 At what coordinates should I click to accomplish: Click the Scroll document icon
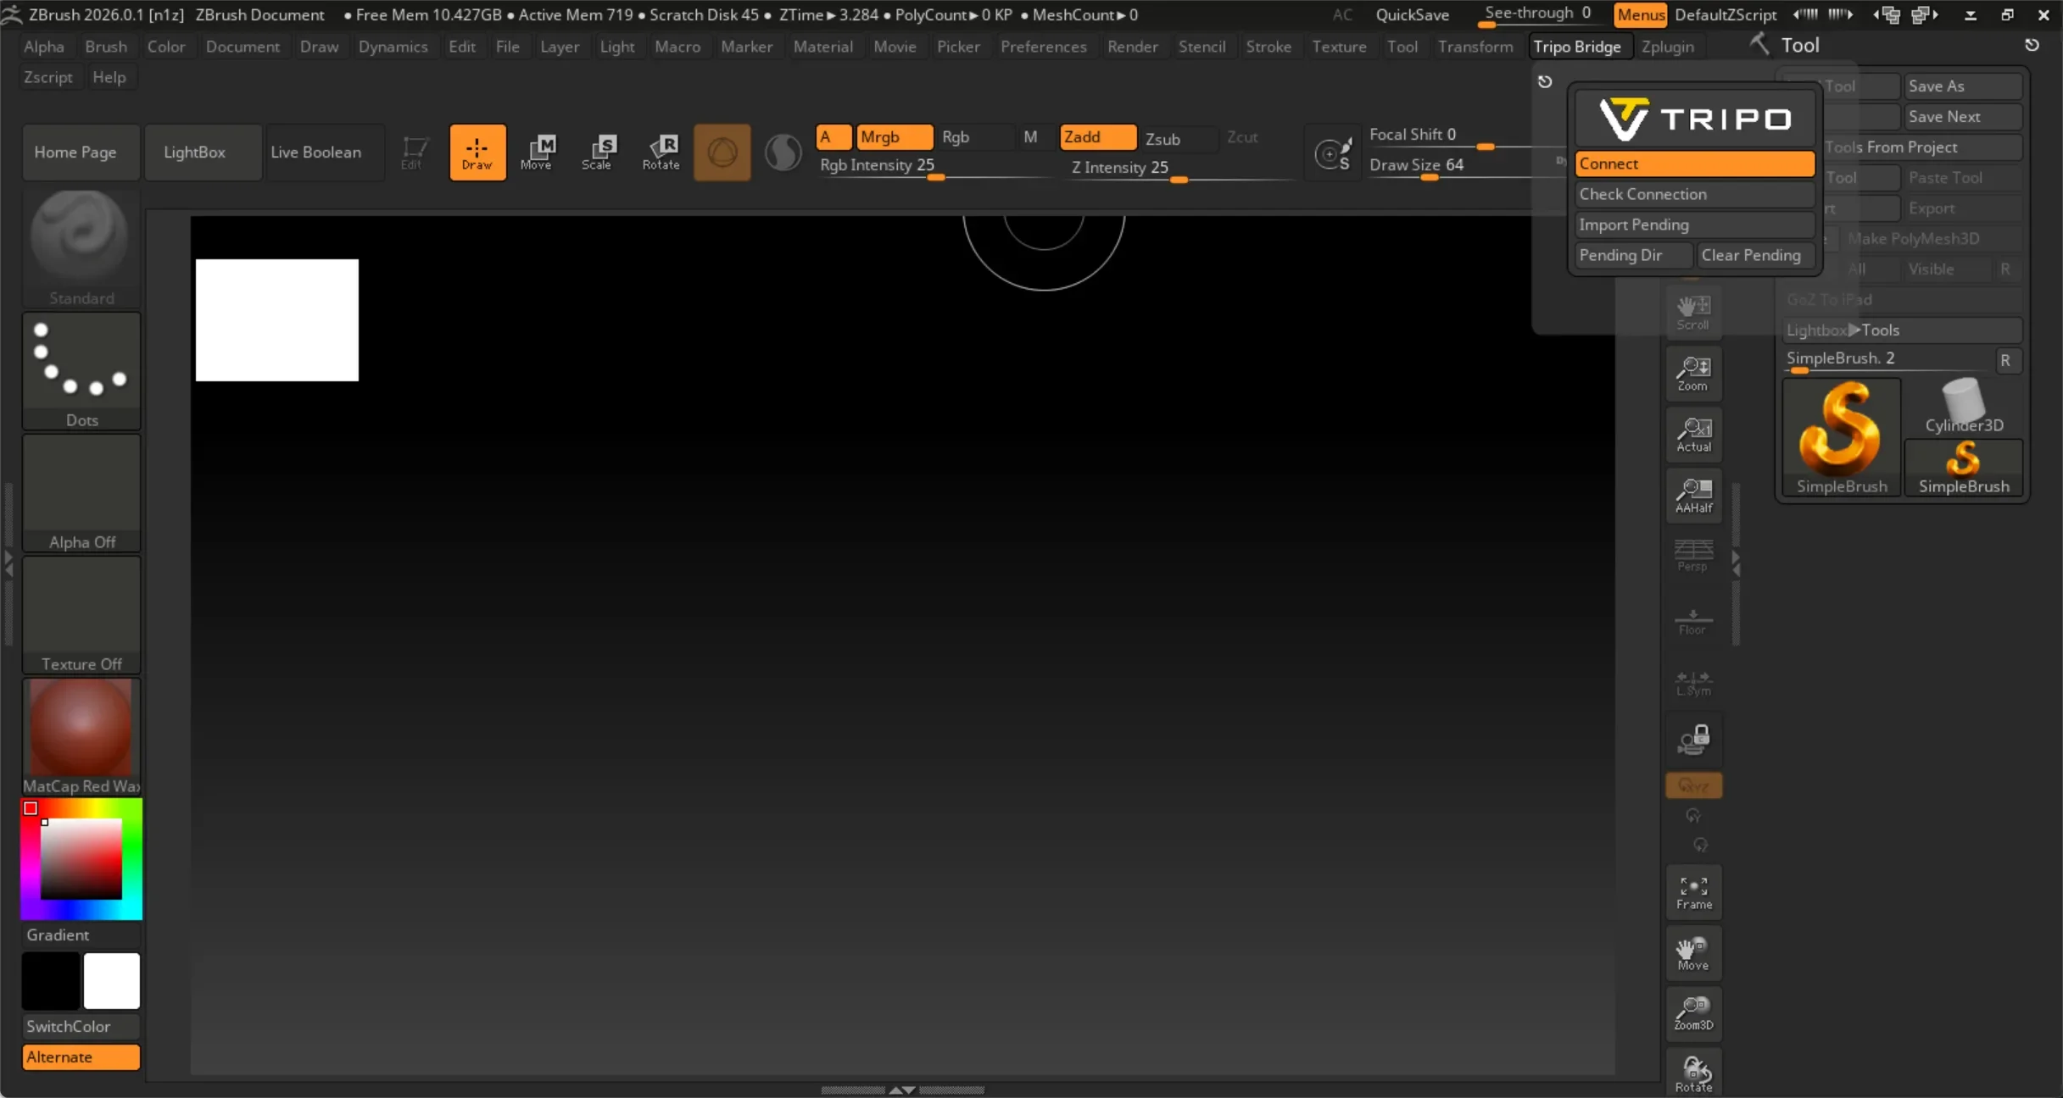(x=1693, y=312)
